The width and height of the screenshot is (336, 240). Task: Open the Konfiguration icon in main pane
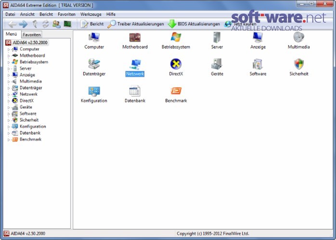tap(94, 91)
